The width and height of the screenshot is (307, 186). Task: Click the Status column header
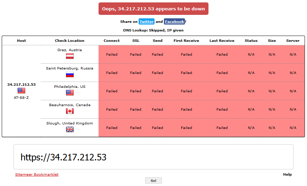tap(251, 40)
